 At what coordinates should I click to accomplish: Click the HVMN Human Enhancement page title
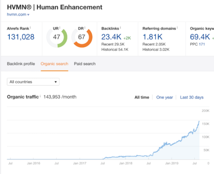tap(55, 7)
